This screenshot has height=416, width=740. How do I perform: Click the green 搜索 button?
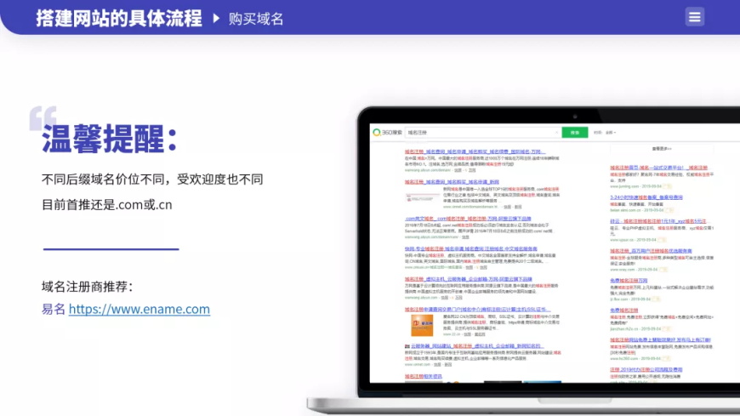(575, 133)
